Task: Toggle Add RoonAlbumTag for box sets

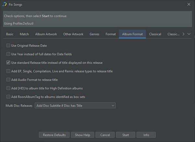Action: [x=8, y=97]
